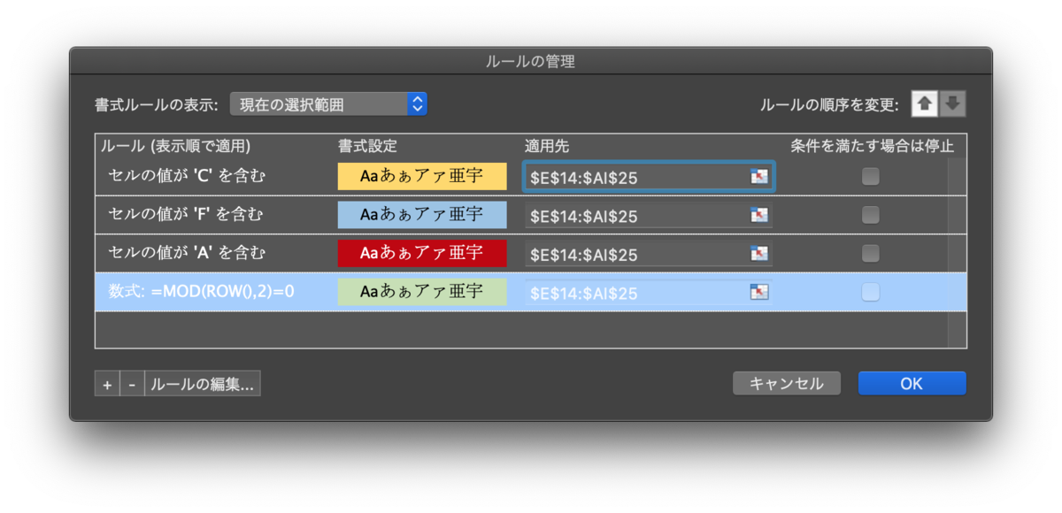Image resolution: width=1062 pixels, height=513 pixels.
Task: Move rule down with the down arrow
Action: [952, 104]
